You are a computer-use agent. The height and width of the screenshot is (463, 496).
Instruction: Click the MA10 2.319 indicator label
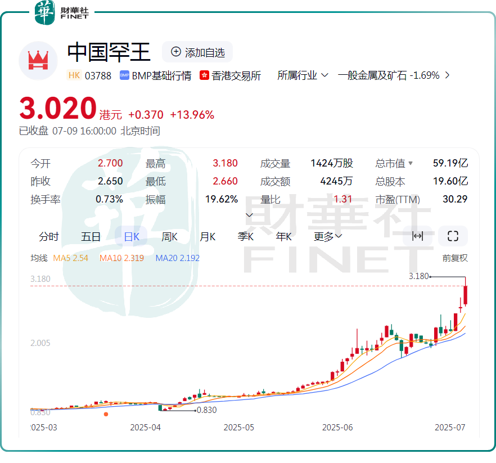click(x=121, y=258)
